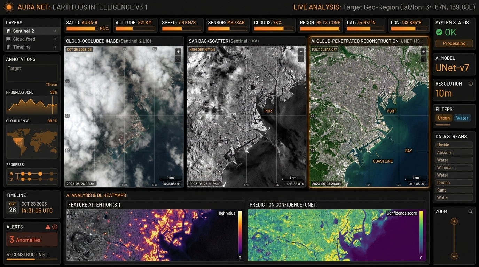Click the Sentinel-2 layer stack icon
This screenshot has width=479, height=267.
8,31
